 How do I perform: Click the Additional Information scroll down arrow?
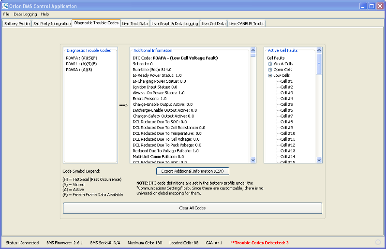coord(253,160)
